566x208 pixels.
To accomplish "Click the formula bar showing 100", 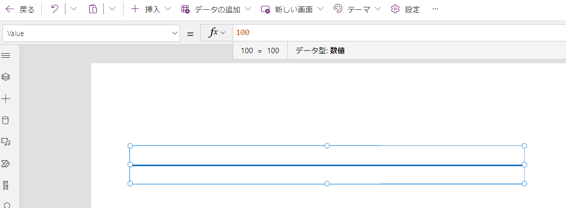I will tap(399, 33).
